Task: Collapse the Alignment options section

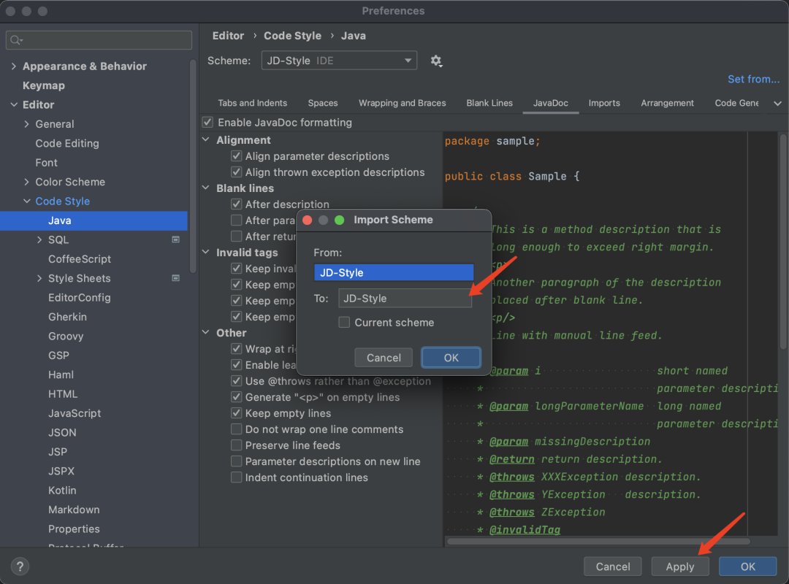Action: pyautogui.click(x=206, y=140)
